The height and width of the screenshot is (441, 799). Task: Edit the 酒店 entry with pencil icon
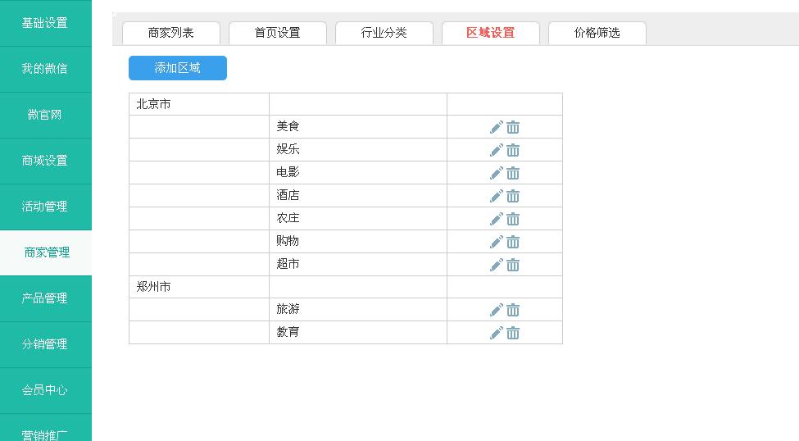pos(496,196)
